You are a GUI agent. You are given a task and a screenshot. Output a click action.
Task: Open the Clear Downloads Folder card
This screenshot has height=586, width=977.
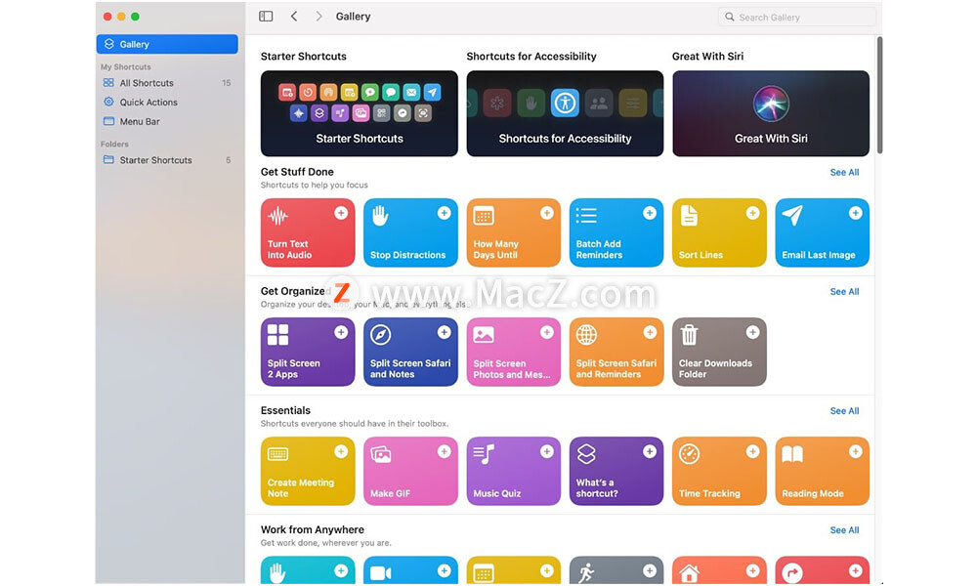point(719,352)
